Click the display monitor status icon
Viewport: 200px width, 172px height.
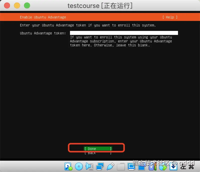(131, 167)
